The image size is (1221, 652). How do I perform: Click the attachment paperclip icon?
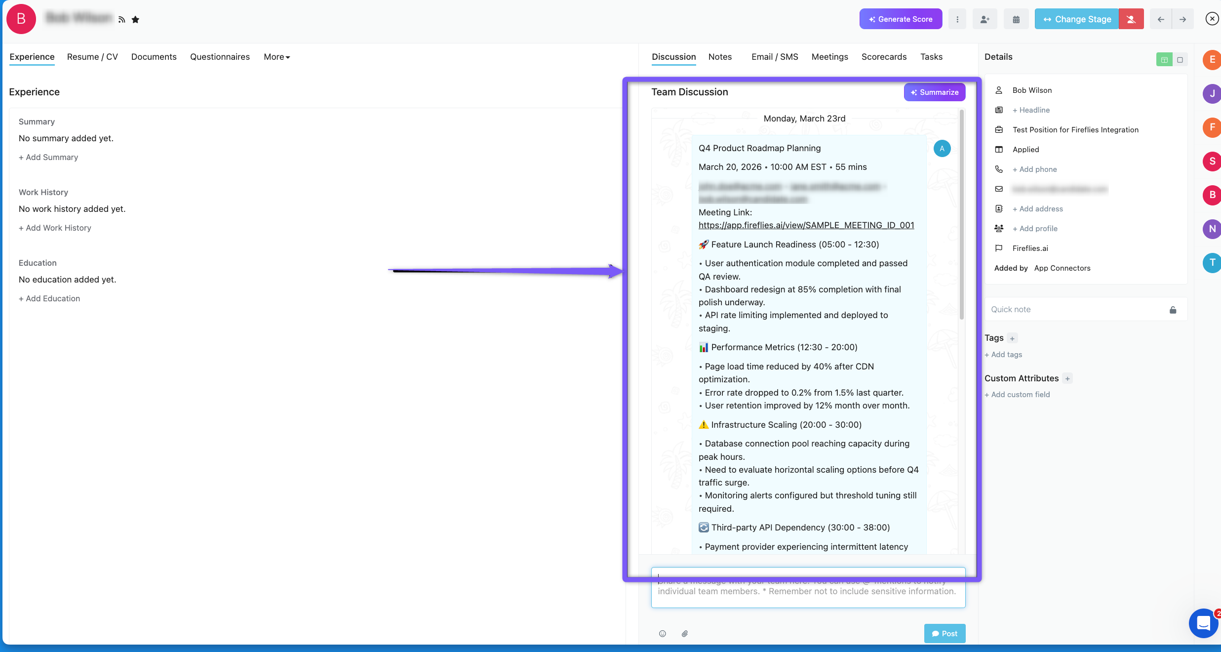[x=684, y=633]
